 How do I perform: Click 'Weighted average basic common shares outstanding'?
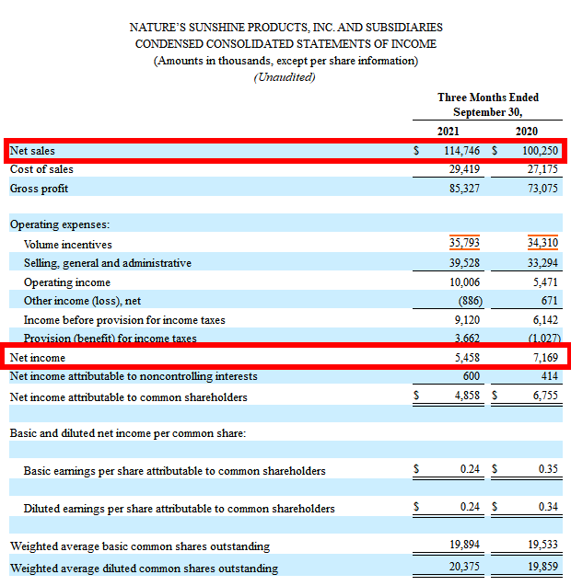(140, 546)
